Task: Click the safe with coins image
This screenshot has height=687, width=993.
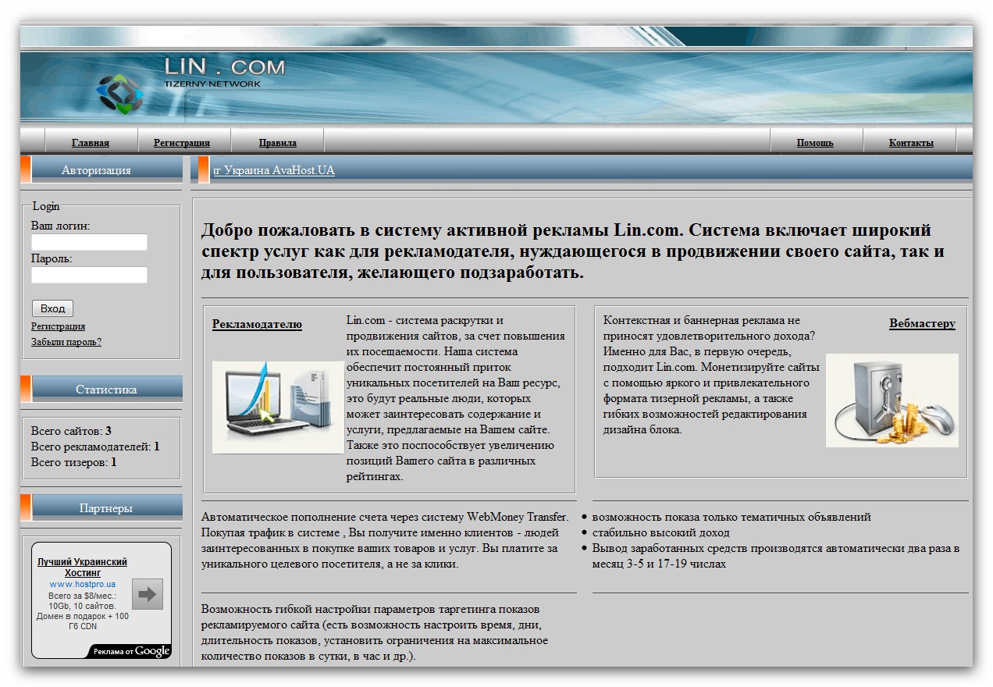Action: [x=892, y=400]
